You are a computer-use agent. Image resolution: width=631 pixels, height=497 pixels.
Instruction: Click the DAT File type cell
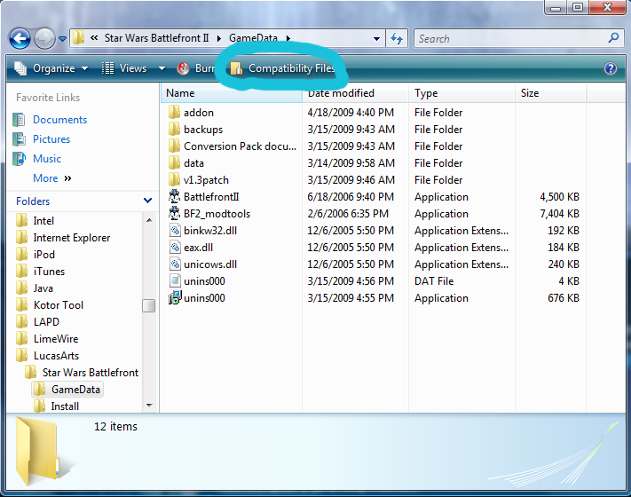coord(434,281)
